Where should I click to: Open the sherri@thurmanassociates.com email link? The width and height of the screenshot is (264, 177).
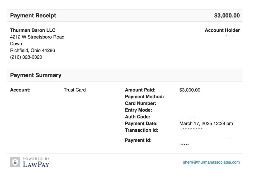[211, 162]
